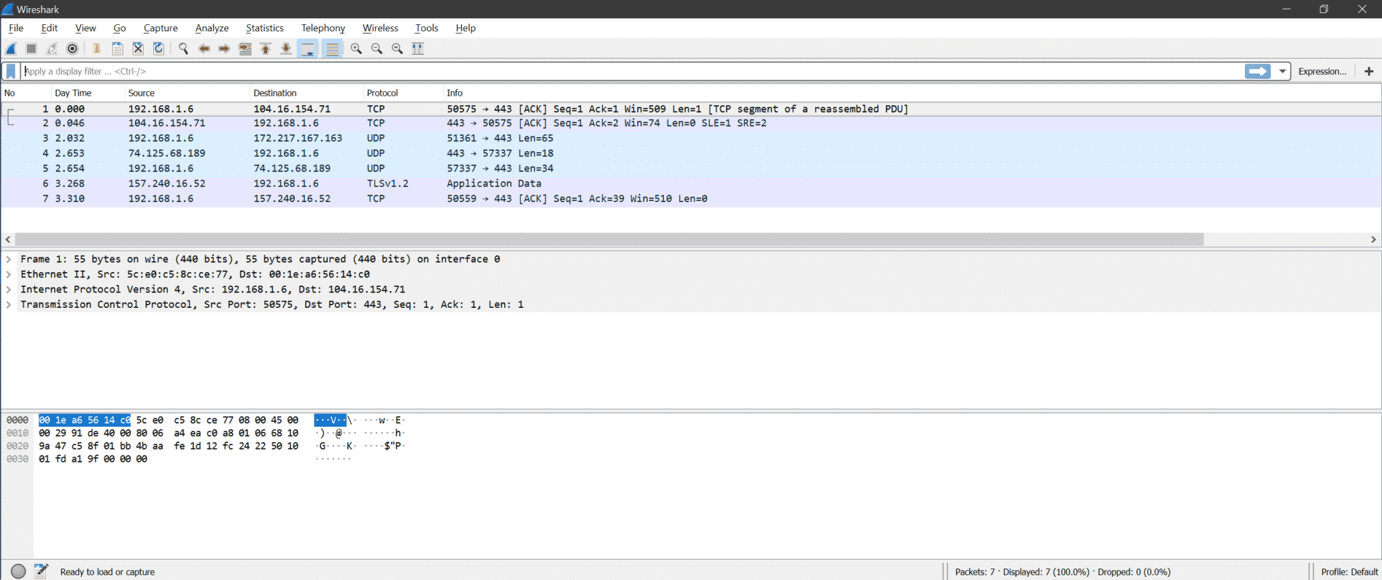The width and height of the screenshot is (1382, 580).
Task: Jump to the first packet
Action: click(266, 49)
